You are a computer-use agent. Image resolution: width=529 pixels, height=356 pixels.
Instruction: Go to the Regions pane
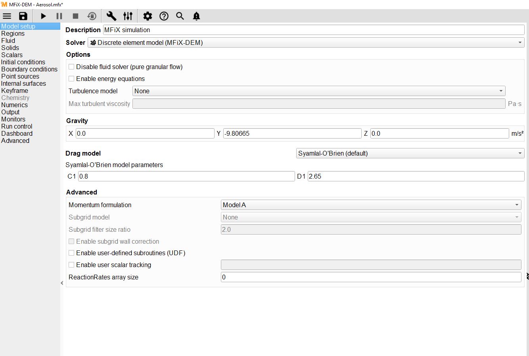(x=30, y=33)
